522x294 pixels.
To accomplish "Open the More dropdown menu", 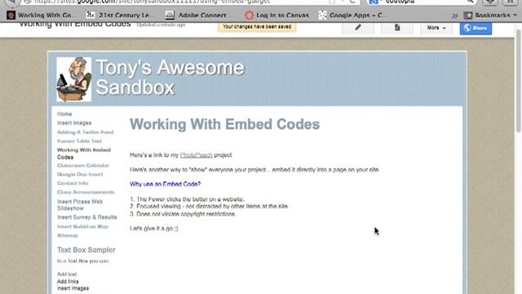I will [x=436, y=28].
